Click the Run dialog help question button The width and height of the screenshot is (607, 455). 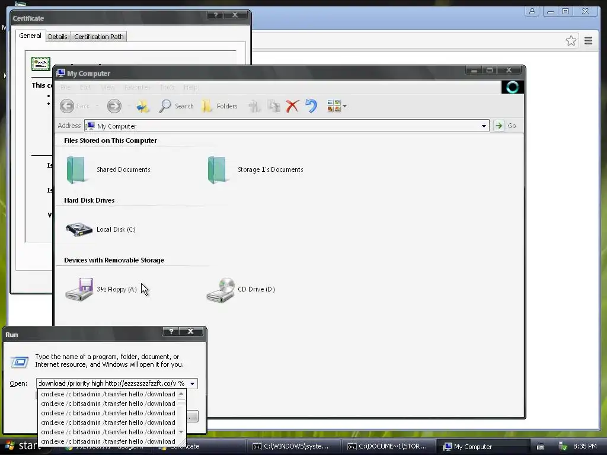171,331
